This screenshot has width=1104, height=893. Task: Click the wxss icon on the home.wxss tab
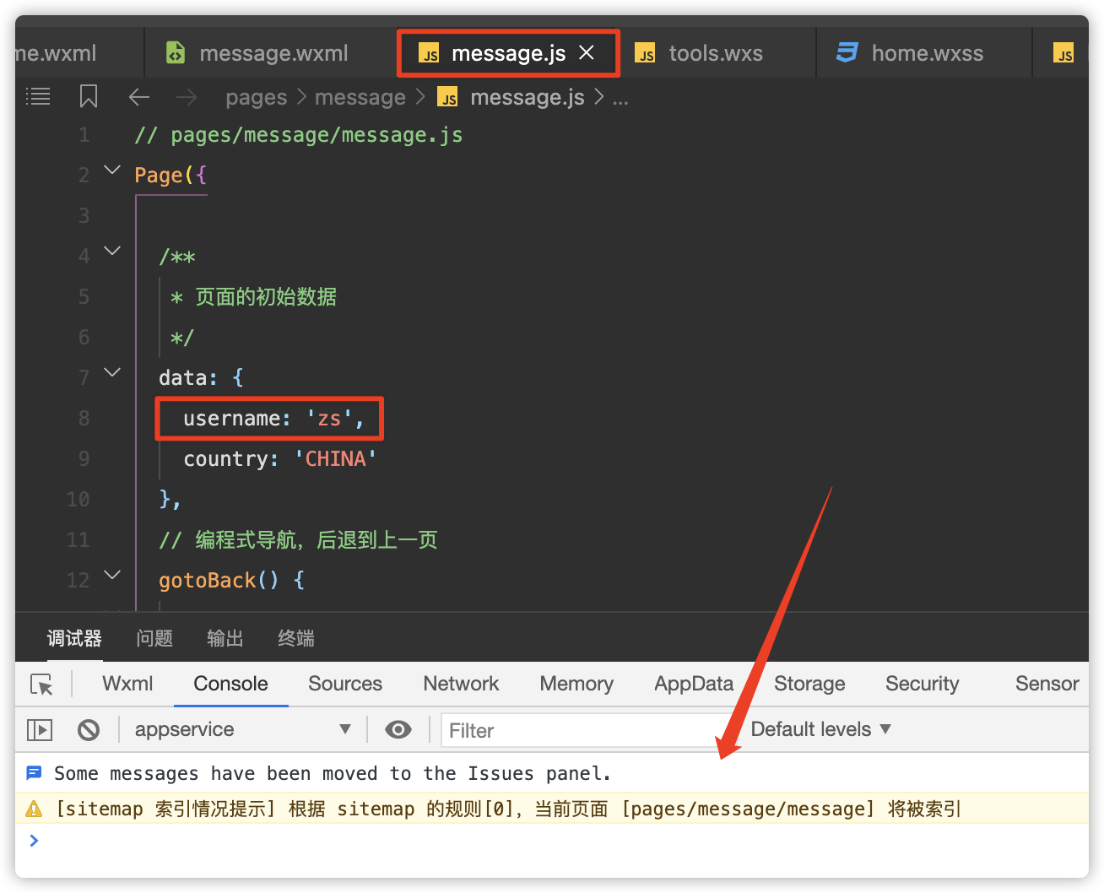tap(847, 52)
